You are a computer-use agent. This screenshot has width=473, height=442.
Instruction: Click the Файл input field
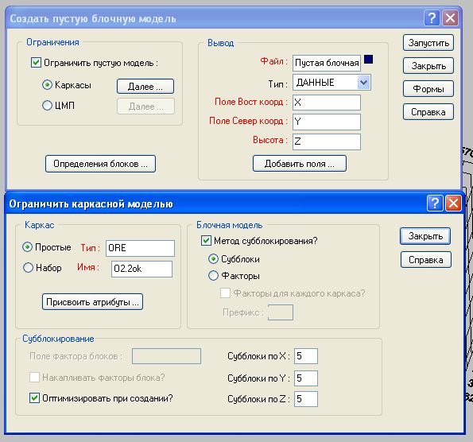coord(327,63)
